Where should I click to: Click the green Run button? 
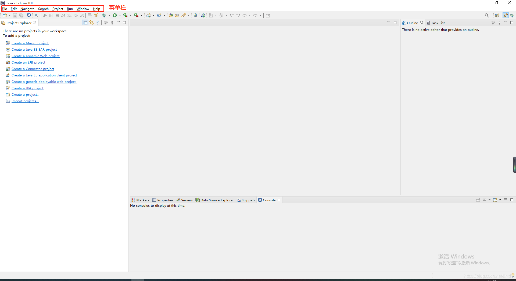(x=115, y=15)
